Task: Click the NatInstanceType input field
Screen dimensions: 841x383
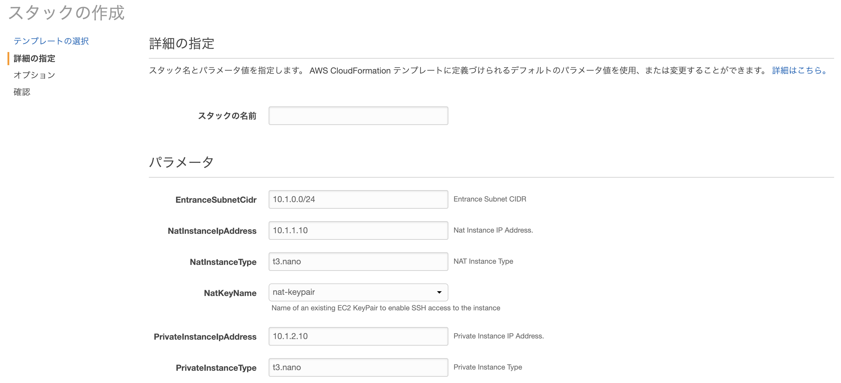Action: point(358,262)
